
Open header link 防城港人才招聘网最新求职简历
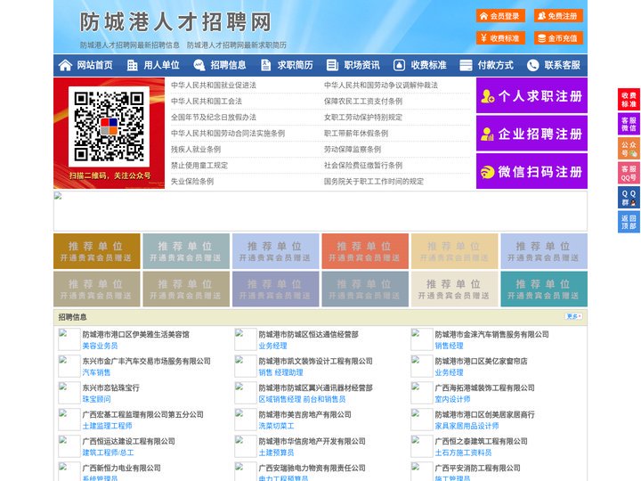[x=237, y=45]
